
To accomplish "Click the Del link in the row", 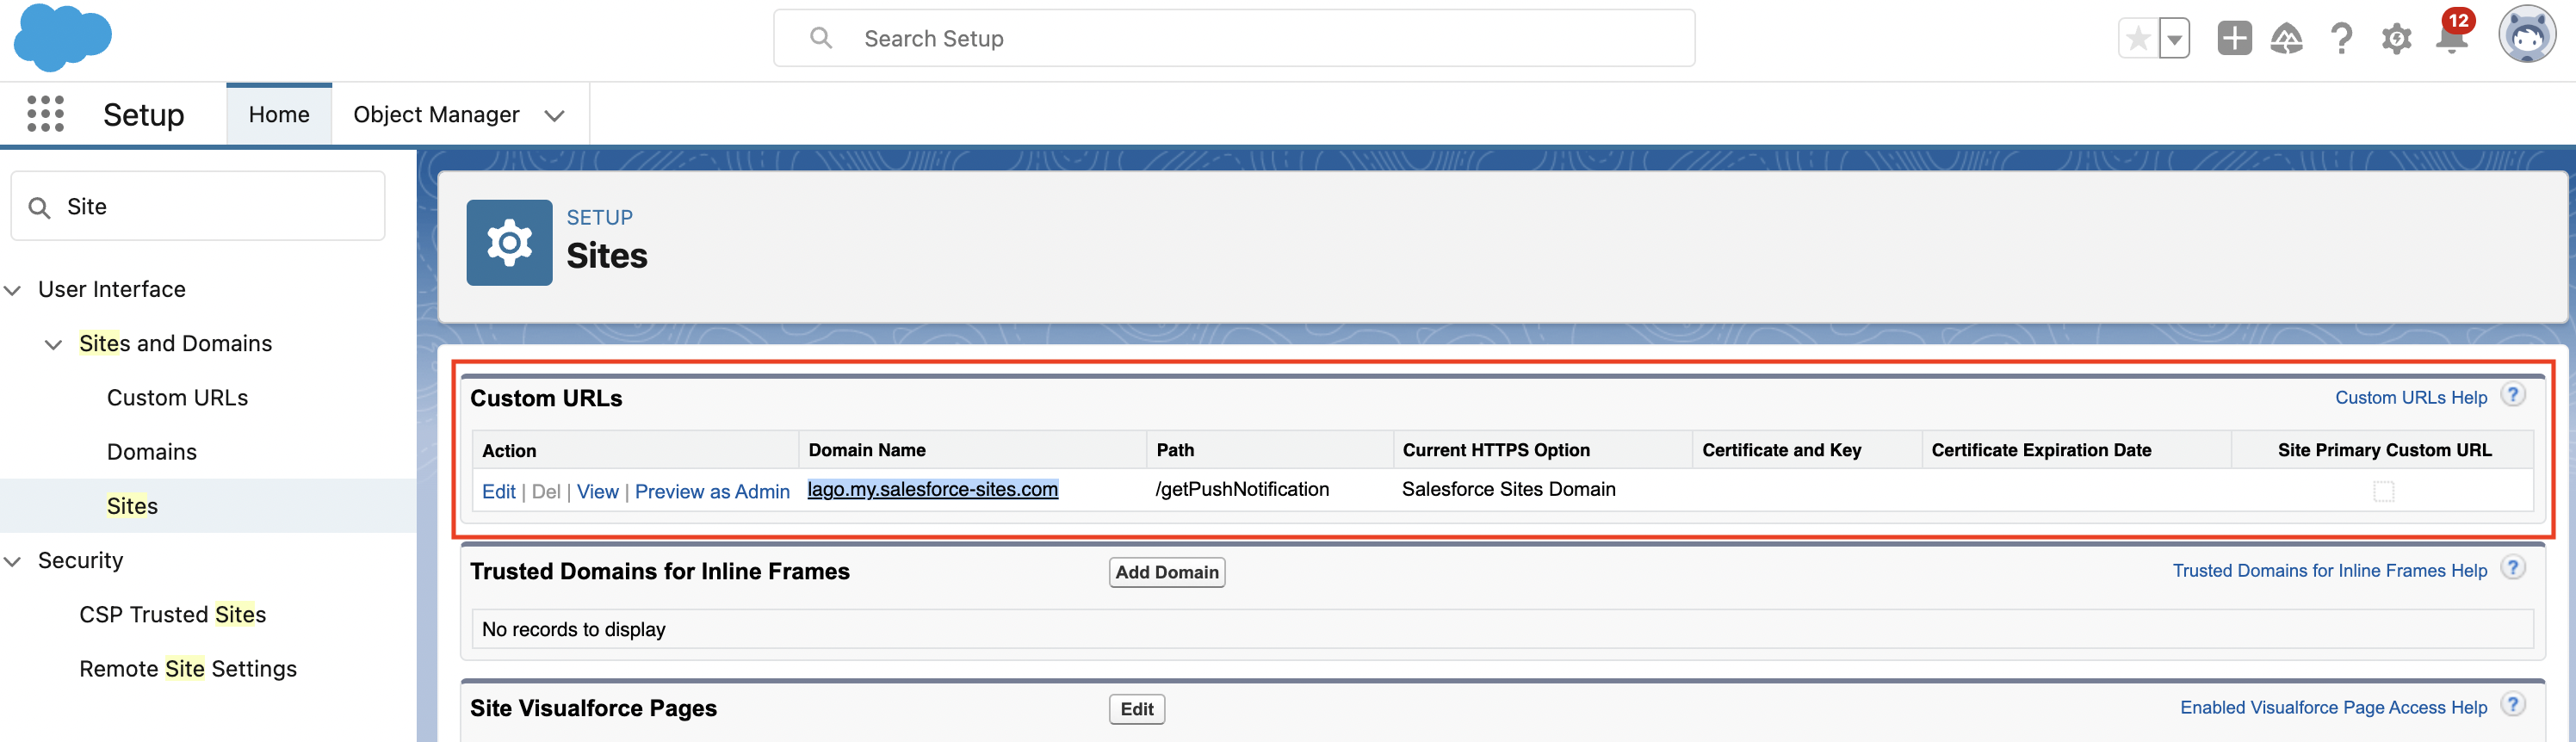I will pos(546,491).
